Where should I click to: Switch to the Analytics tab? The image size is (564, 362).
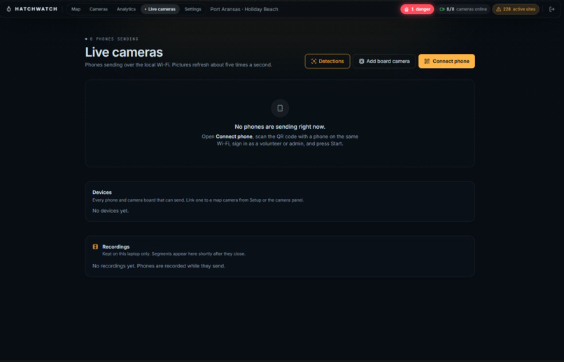126,9
